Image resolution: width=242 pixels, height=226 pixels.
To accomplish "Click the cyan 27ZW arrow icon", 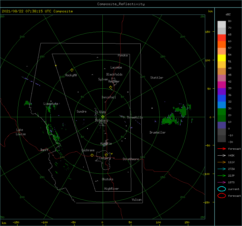I will [222, 169].
